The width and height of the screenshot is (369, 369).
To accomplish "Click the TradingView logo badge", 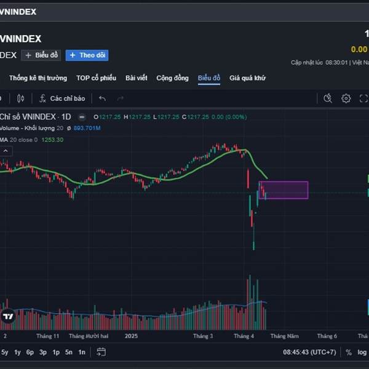I will coord(8,316).
